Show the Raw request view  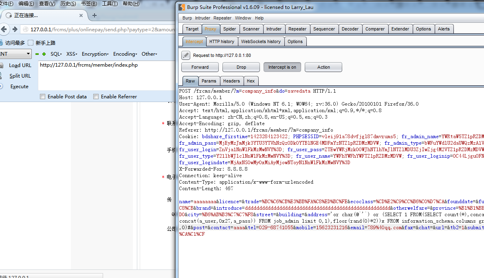point(190,81)
